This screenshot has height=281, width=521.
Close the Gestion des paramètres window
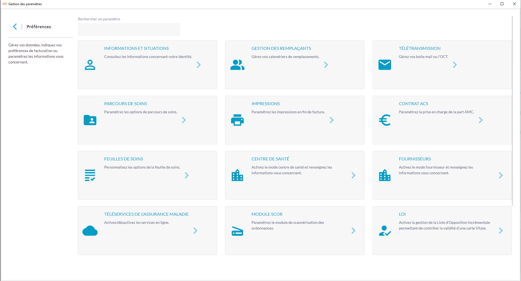tap(514, 4)
